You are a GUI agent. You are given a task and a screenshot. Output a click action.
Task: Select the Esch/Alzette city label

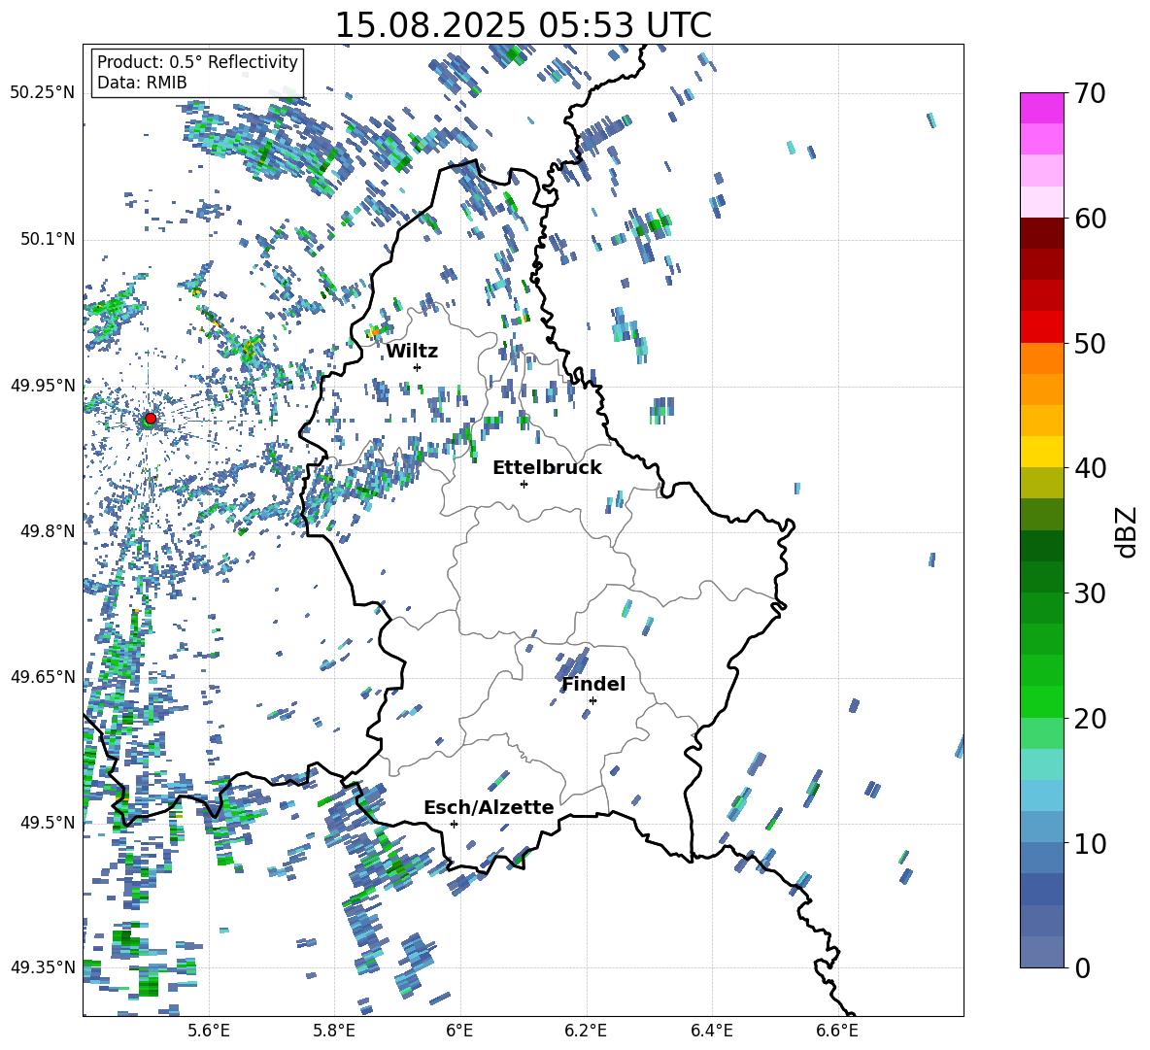pyautogui.click(x=489, y=807)
